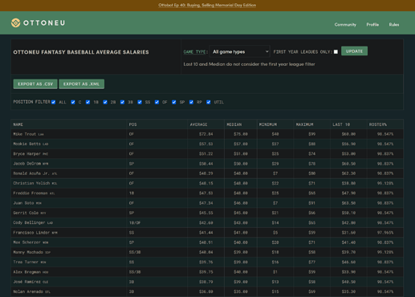Open Max Scherzer player link
Screen dimensions: 415x297
pyautogui.click(x=26, y=242)
